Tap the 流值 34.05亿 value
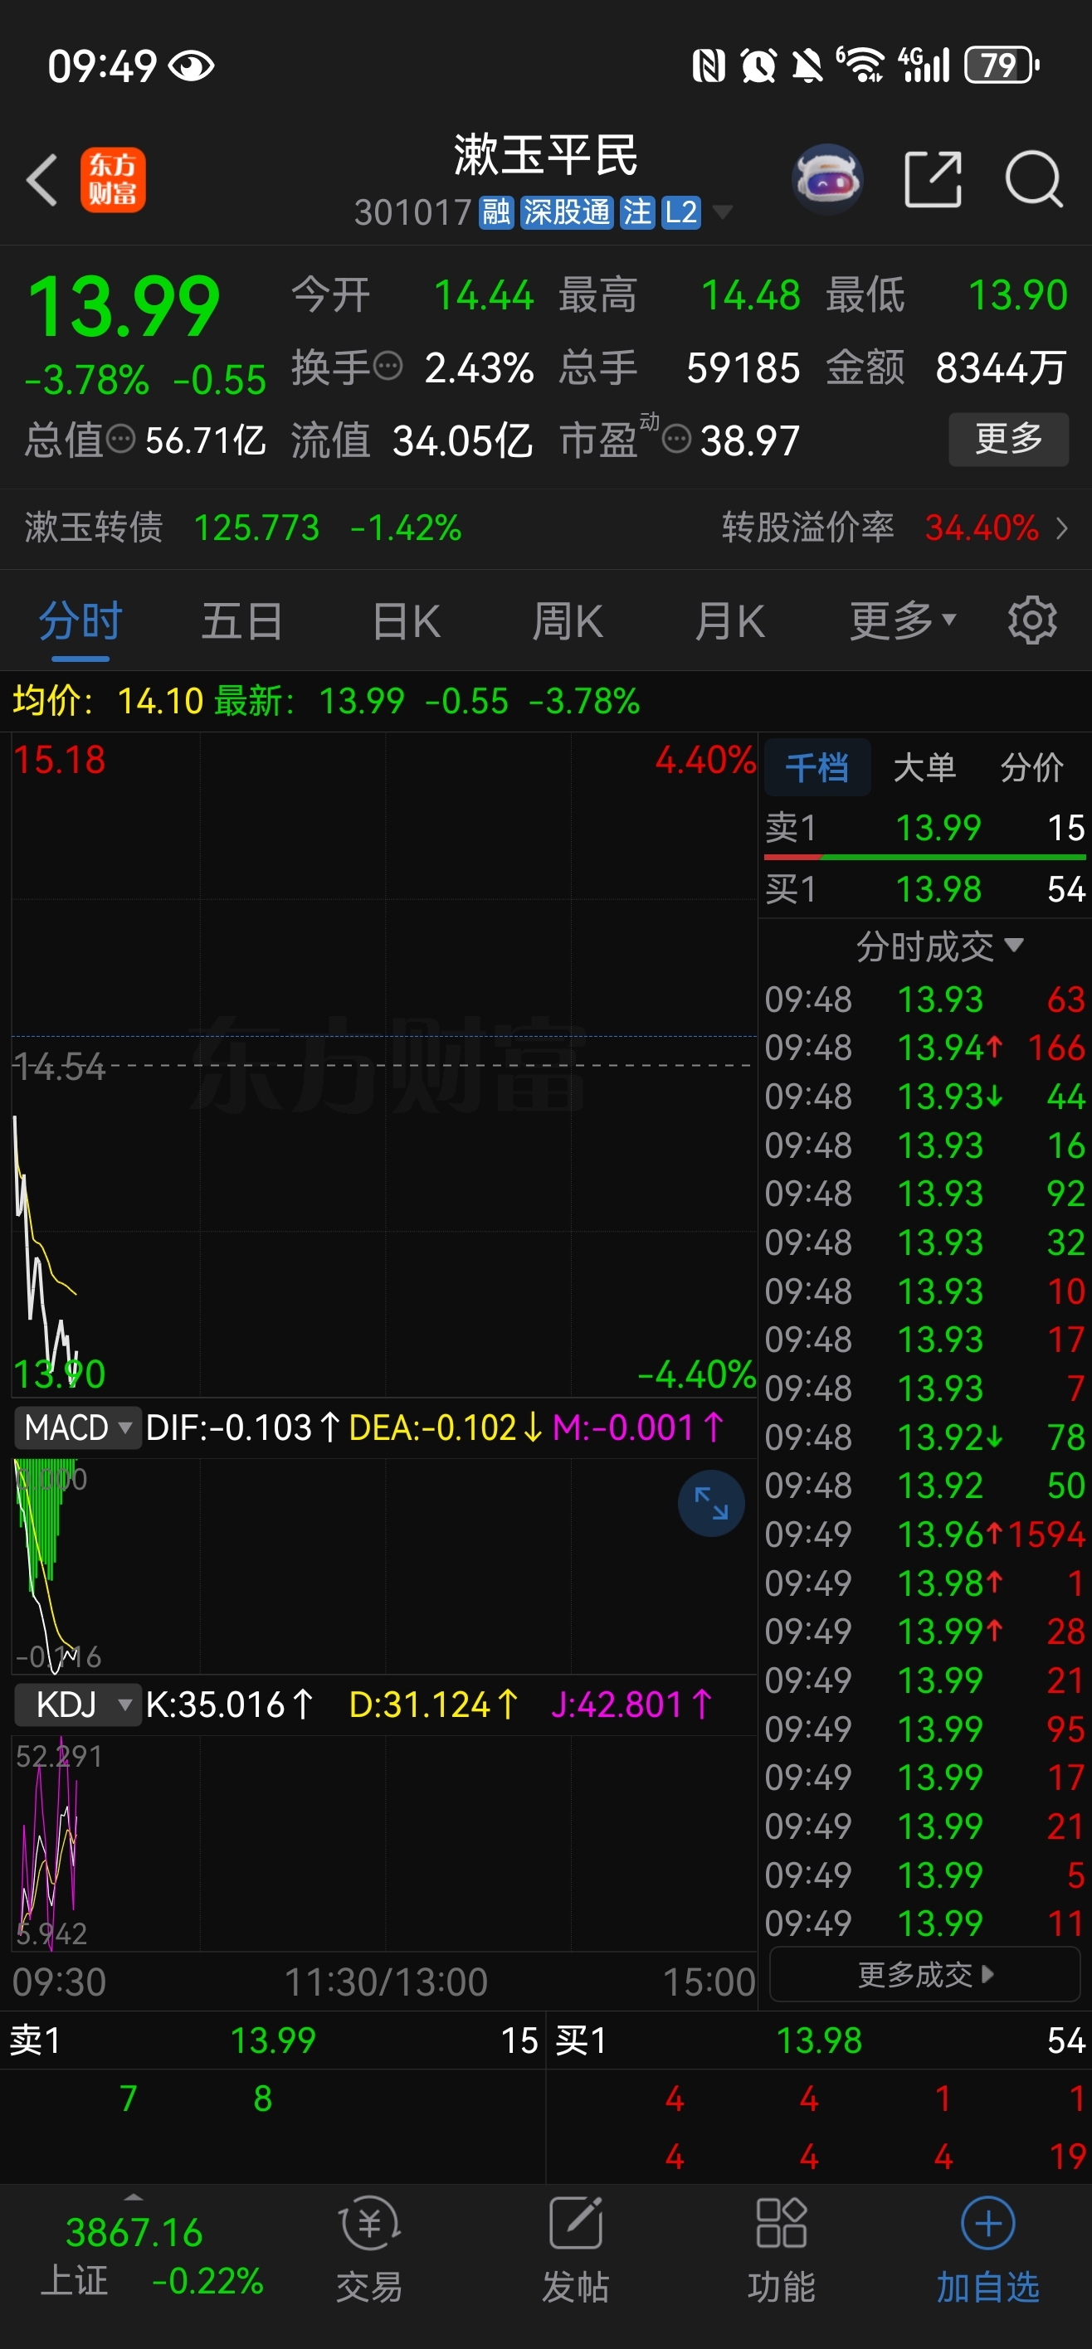The height and width of the screenshot is (2349, 1092). 461,440
